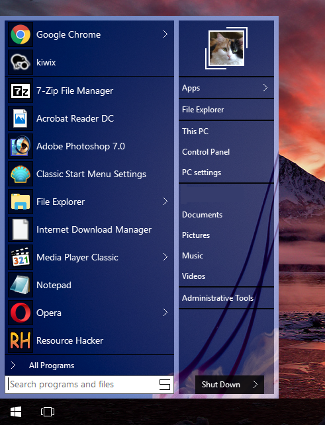Screen dimensions: 325x425
Task: Click the kiwix label text
Action: point(46,62)
